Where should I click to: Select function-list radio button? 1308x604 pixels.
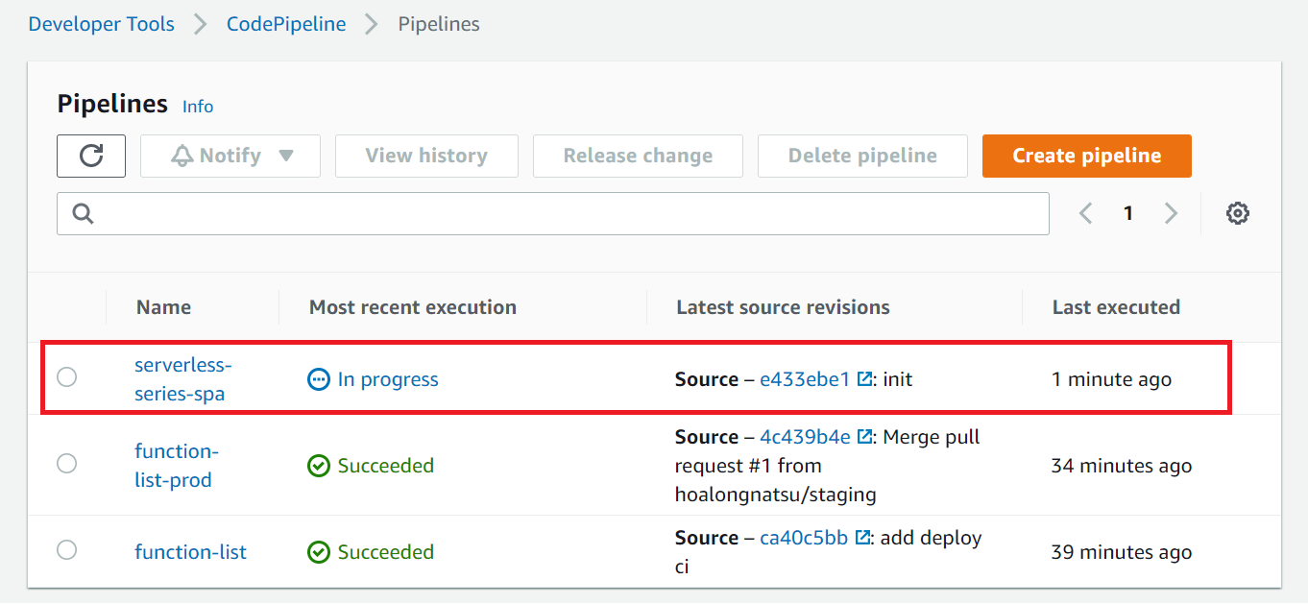pos(66,550)
